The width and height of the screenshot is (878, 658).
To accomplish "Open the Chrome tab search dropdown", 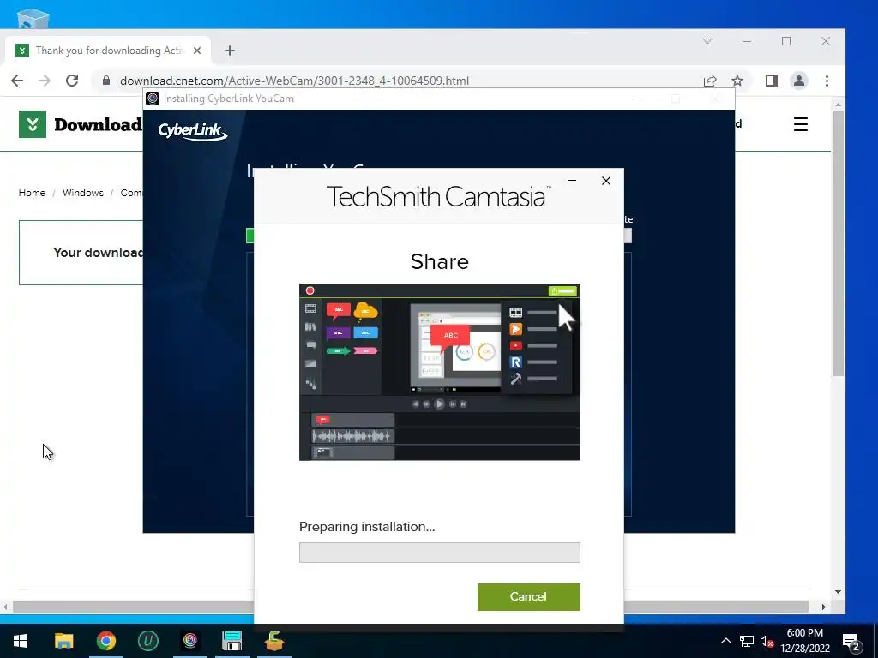I will click(707, 41).
